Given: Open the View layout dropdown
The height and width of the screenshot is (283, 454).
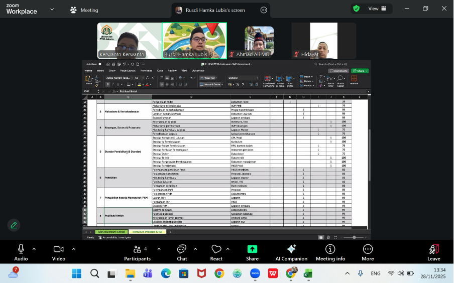Looking at the screenshot, I should 377,9.
